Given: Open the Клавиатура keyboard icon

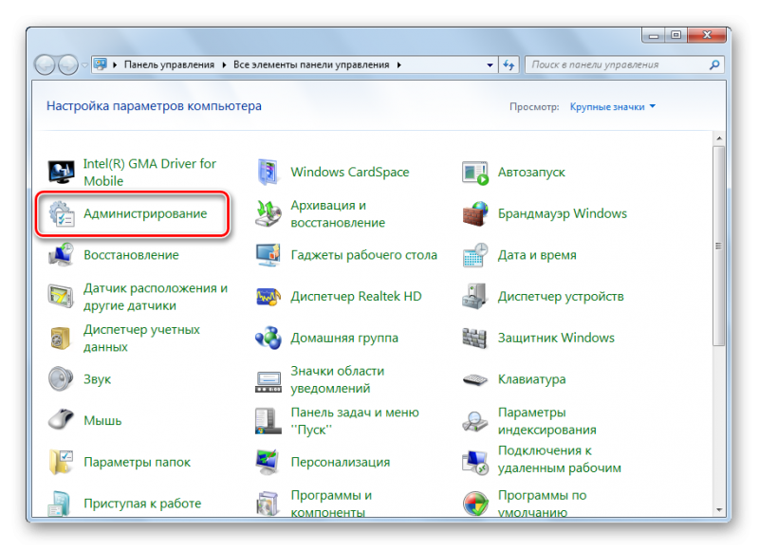Looking at the screenshot, I should click(x=475, y=379).
